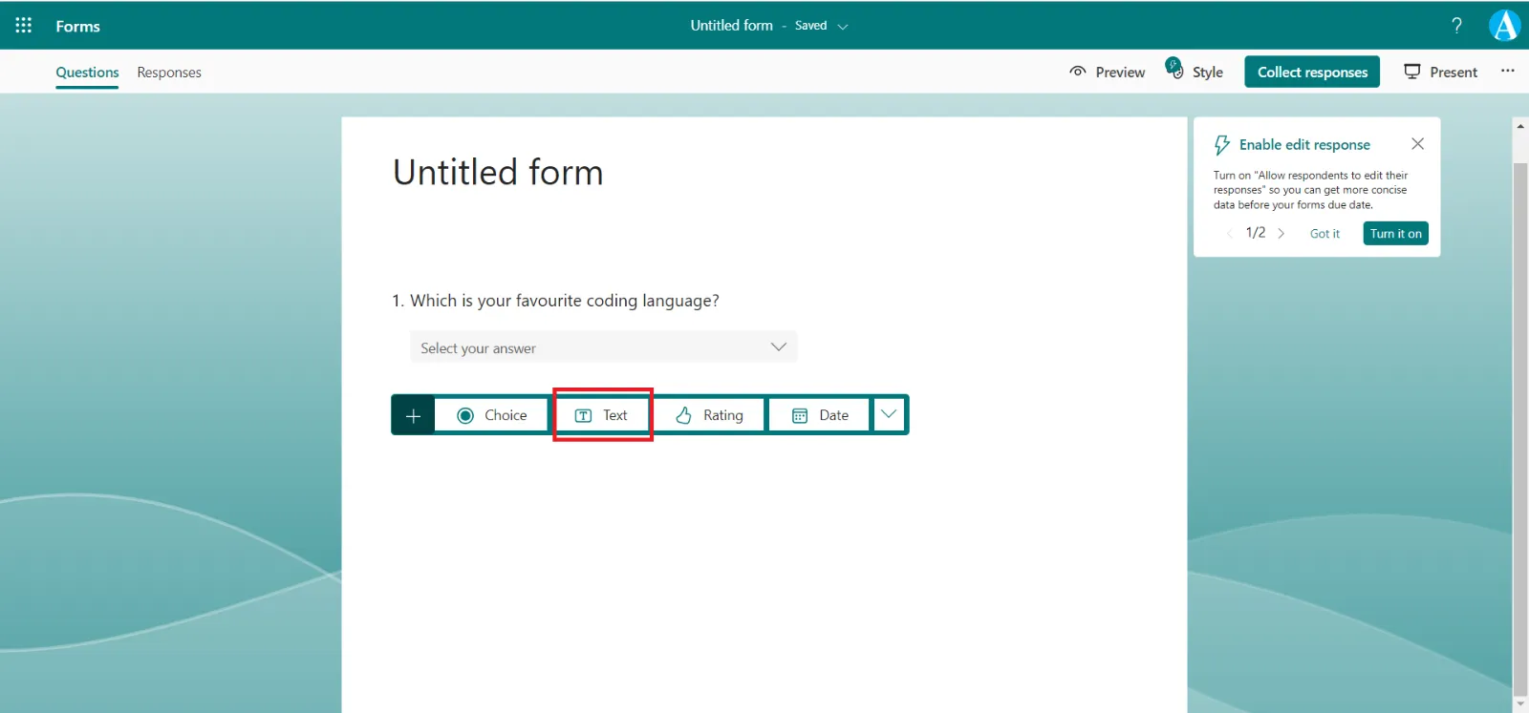Click the scrollbar up arrow

click(x=1520, y=126)
